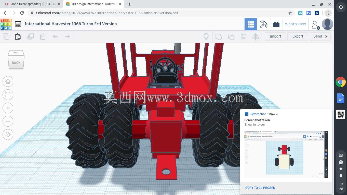Click Fit all in view button

coord(8,95)
